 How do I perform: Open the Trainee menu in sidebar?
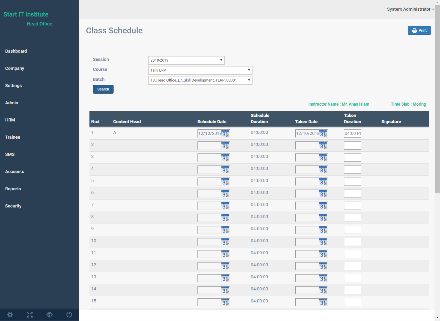click(13, 137)
